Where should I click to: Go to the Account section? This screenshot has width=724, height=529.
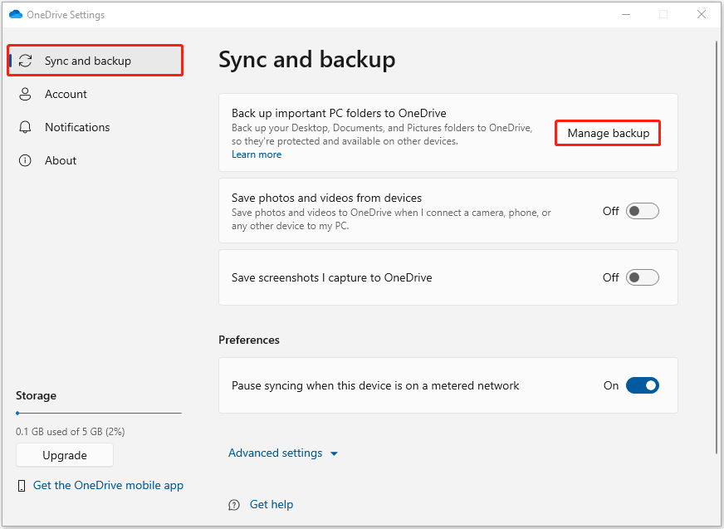coord(95,94)
